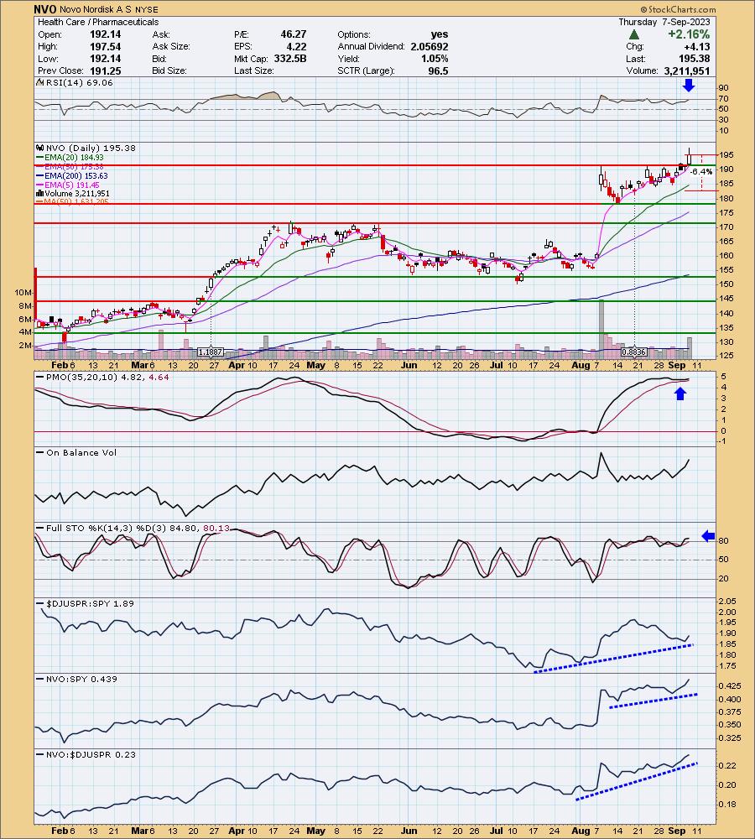The height and width of the screenshot is (839, 755).
Task: Click the 'NVO:$DJUSPR 0.23' panel label
Action: click(91, 754)
